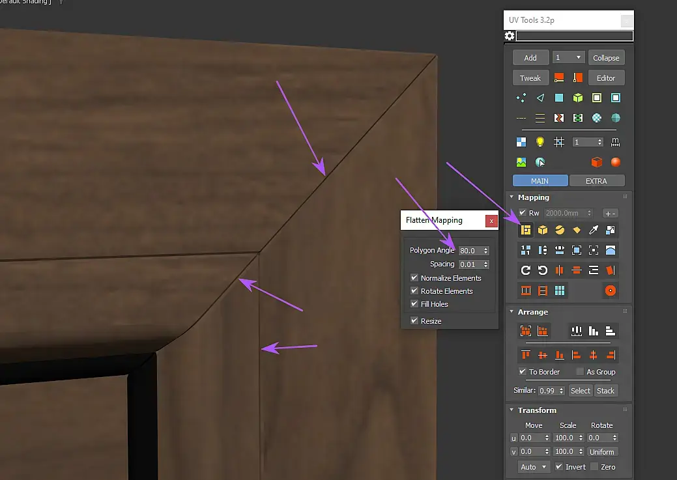Uncheck Normalize Elements
The image size is (677, 480).
414,277
